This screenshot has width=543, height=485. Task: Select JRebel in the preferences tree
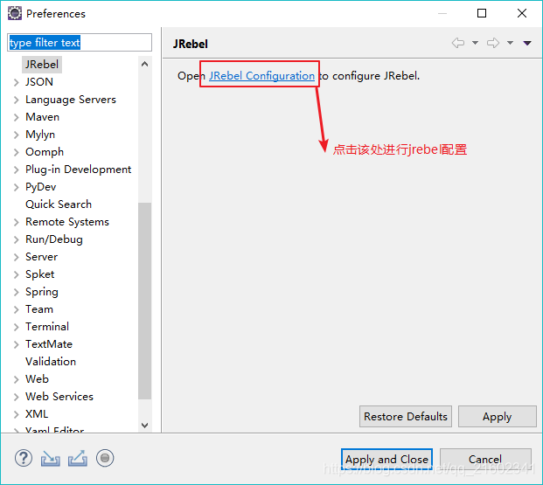click(x=42, y=65)
